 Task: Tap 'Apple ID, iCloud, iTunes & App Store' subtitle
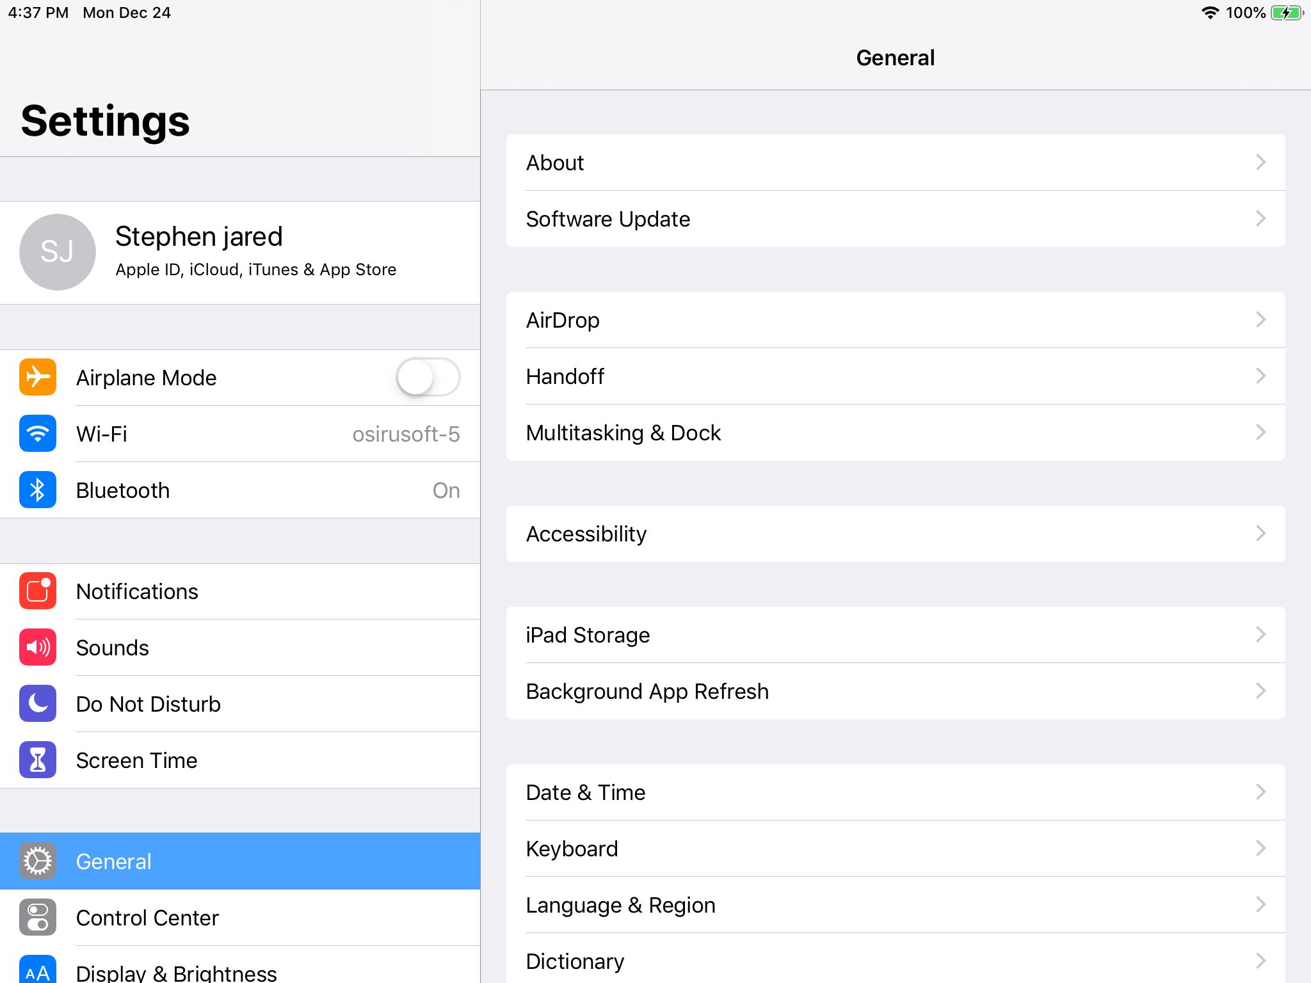(x=256, y=269)
